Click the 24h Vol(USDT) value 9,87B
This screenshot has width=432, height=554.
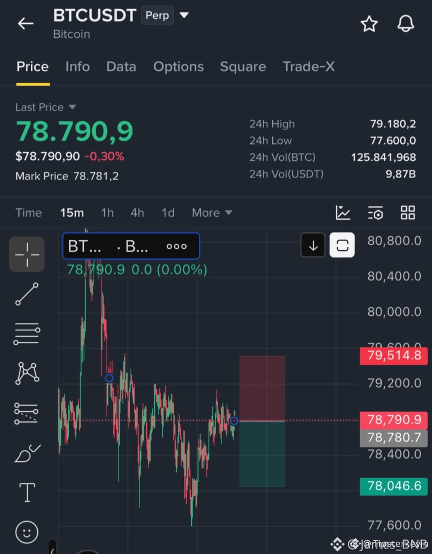tap(401, 174)
